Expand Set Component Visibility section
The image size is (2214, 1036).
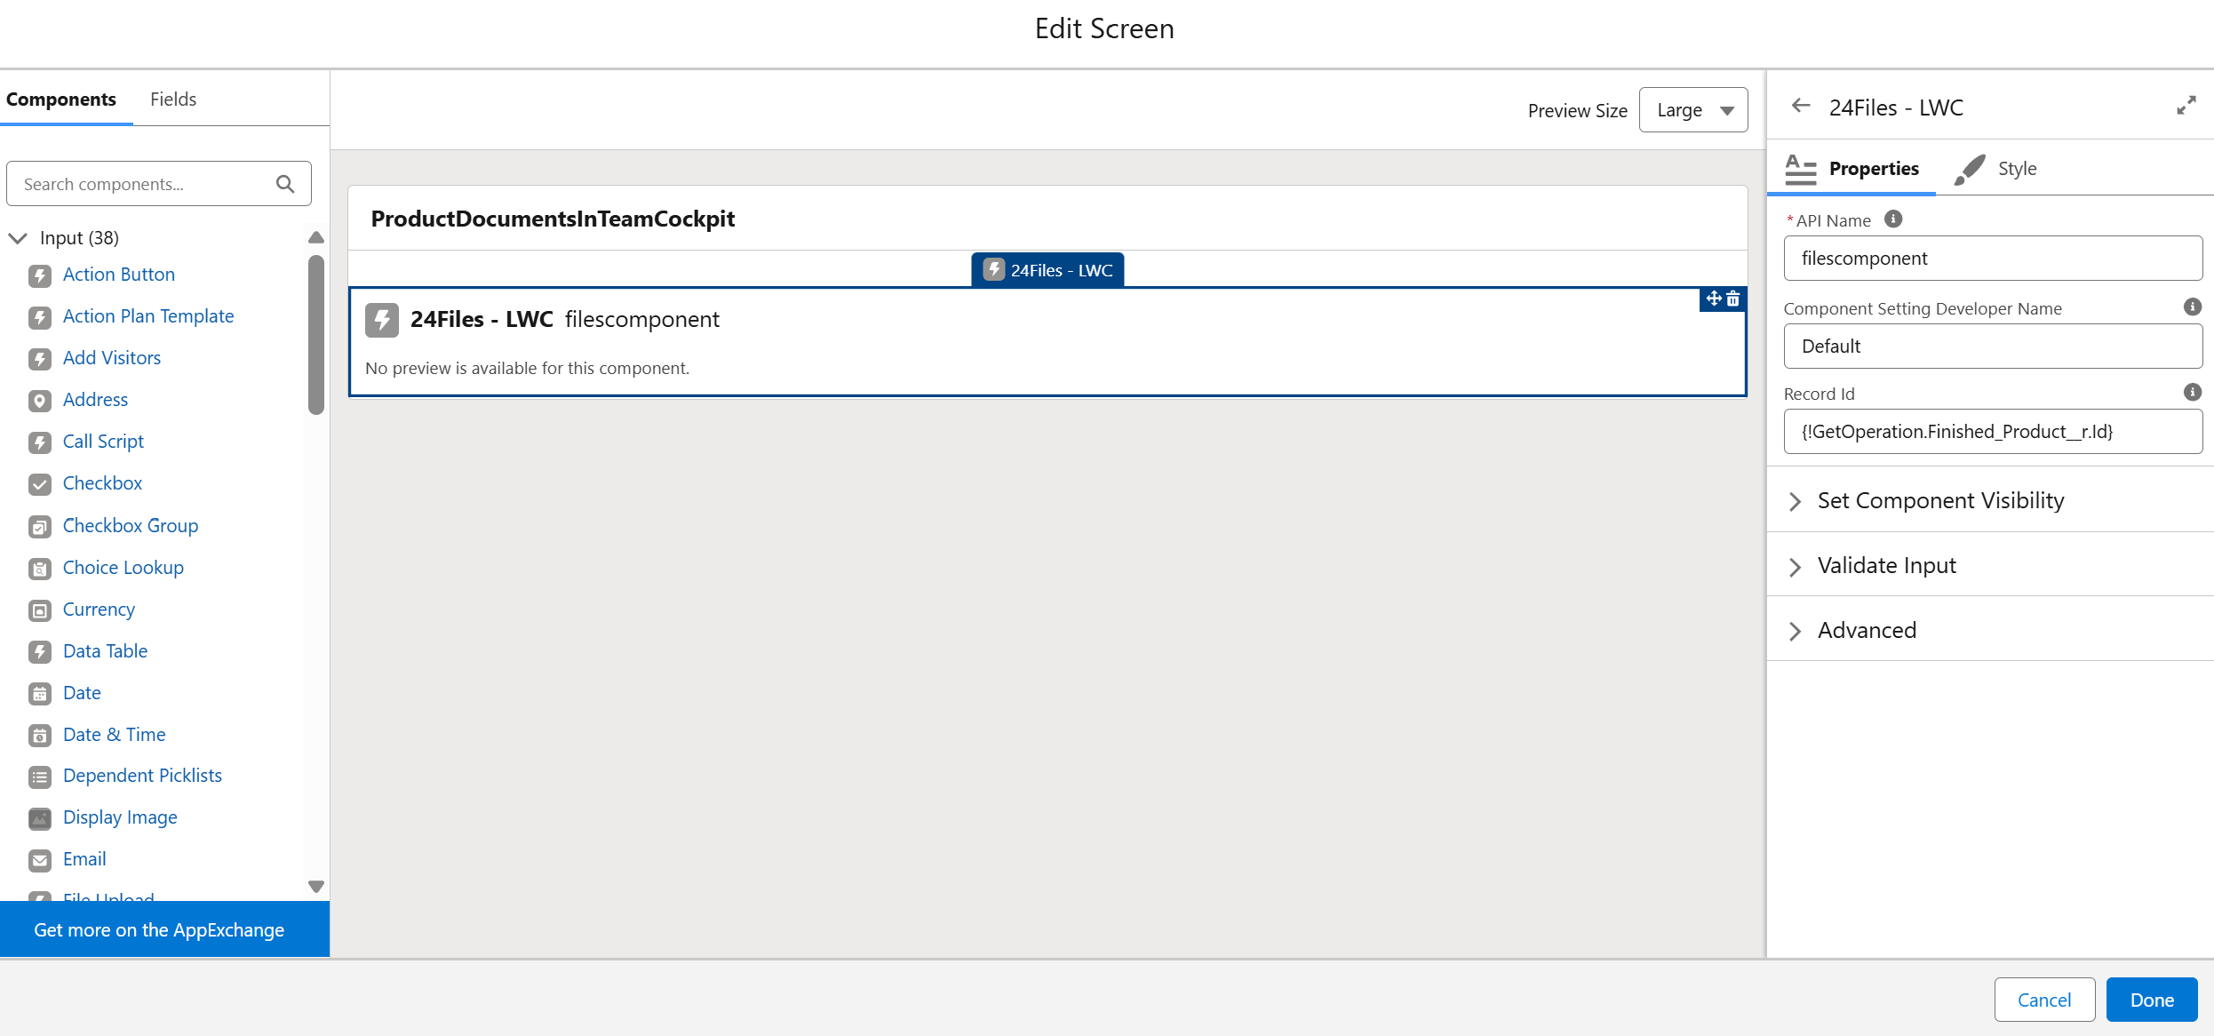coord(1796,501)
